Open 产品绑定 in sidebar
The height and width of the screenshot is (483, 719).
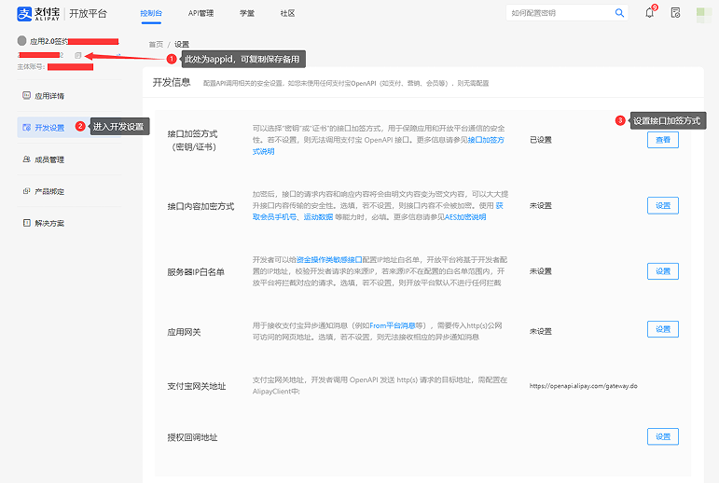point(48,191)
